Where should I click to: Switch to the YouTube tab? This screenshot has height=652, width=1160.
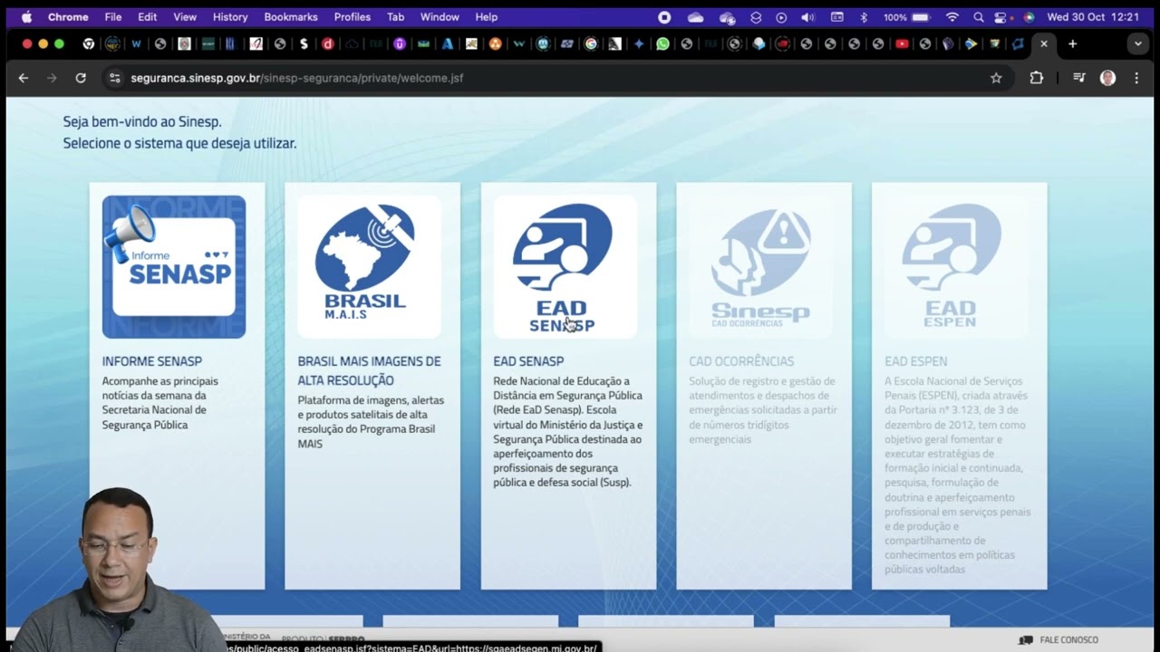[x=902, y=43]
